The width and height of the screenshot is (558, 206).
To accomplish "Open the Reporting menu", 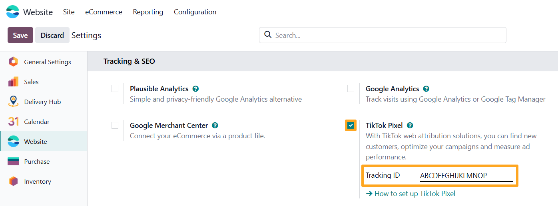I will click(x=148, y=12).
